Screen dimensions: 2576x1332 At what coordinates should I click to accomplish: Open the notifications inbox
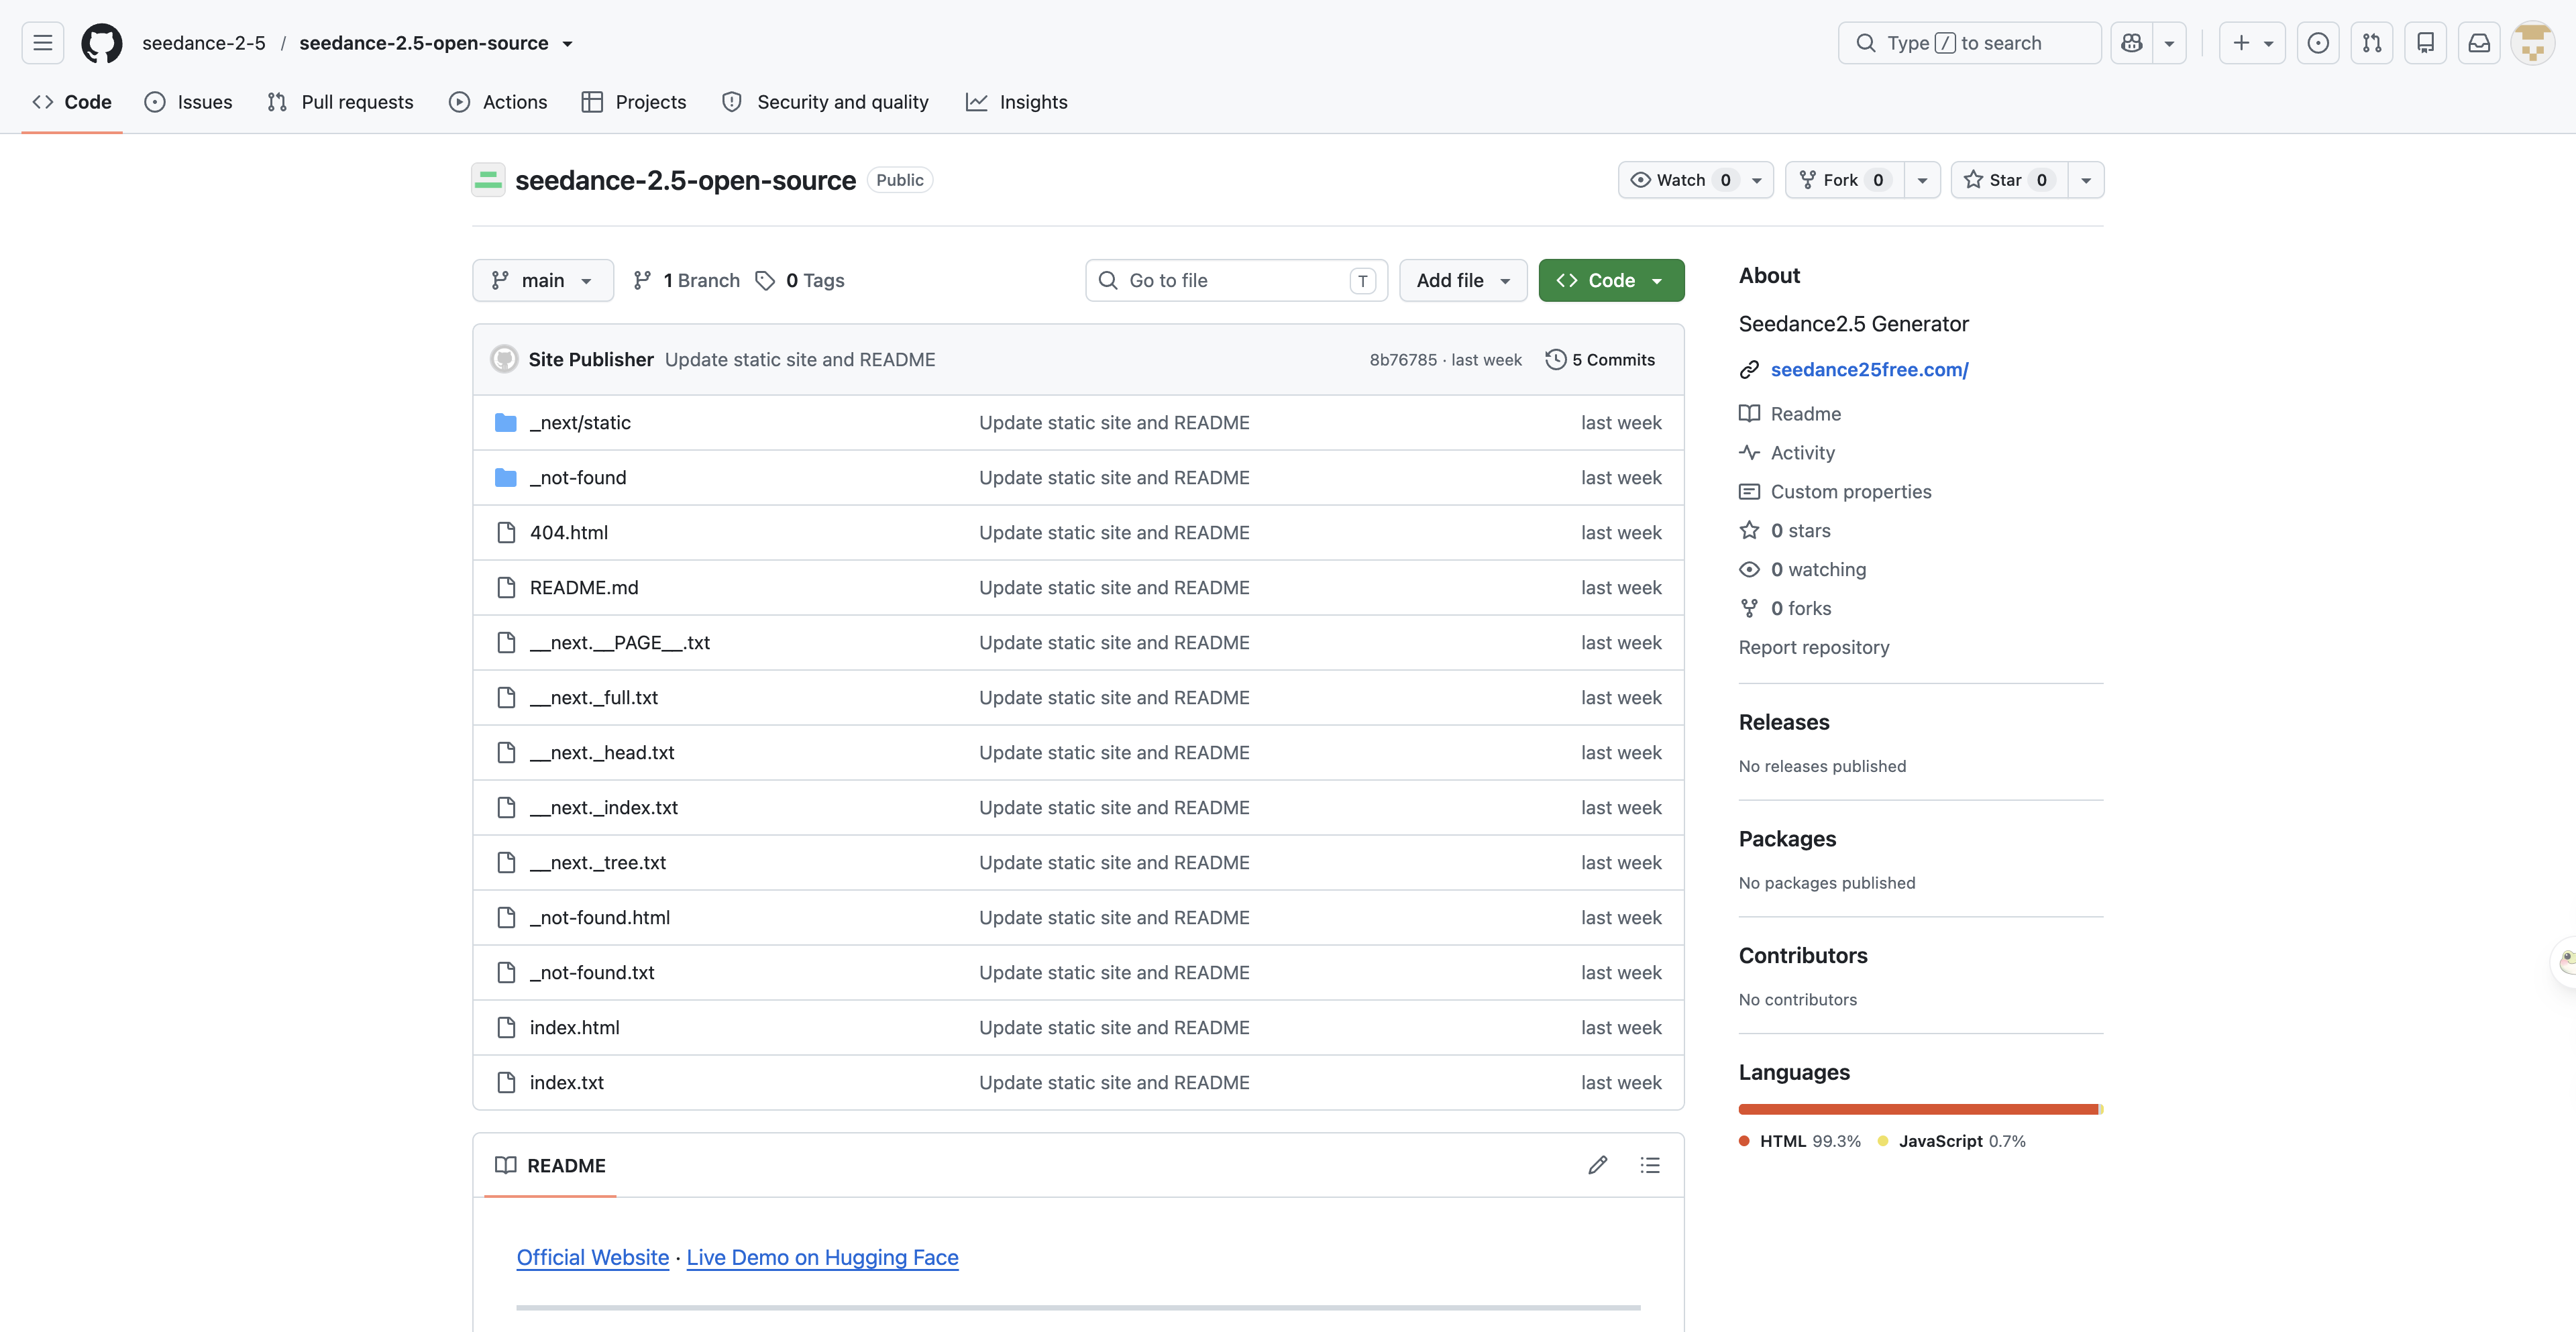coord(2480,43)
